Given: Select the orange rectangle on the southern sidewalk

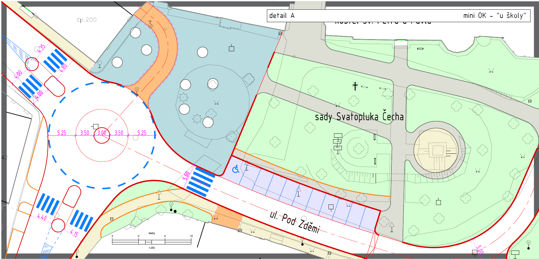Looking at the screenshot, I should [227, 218].
